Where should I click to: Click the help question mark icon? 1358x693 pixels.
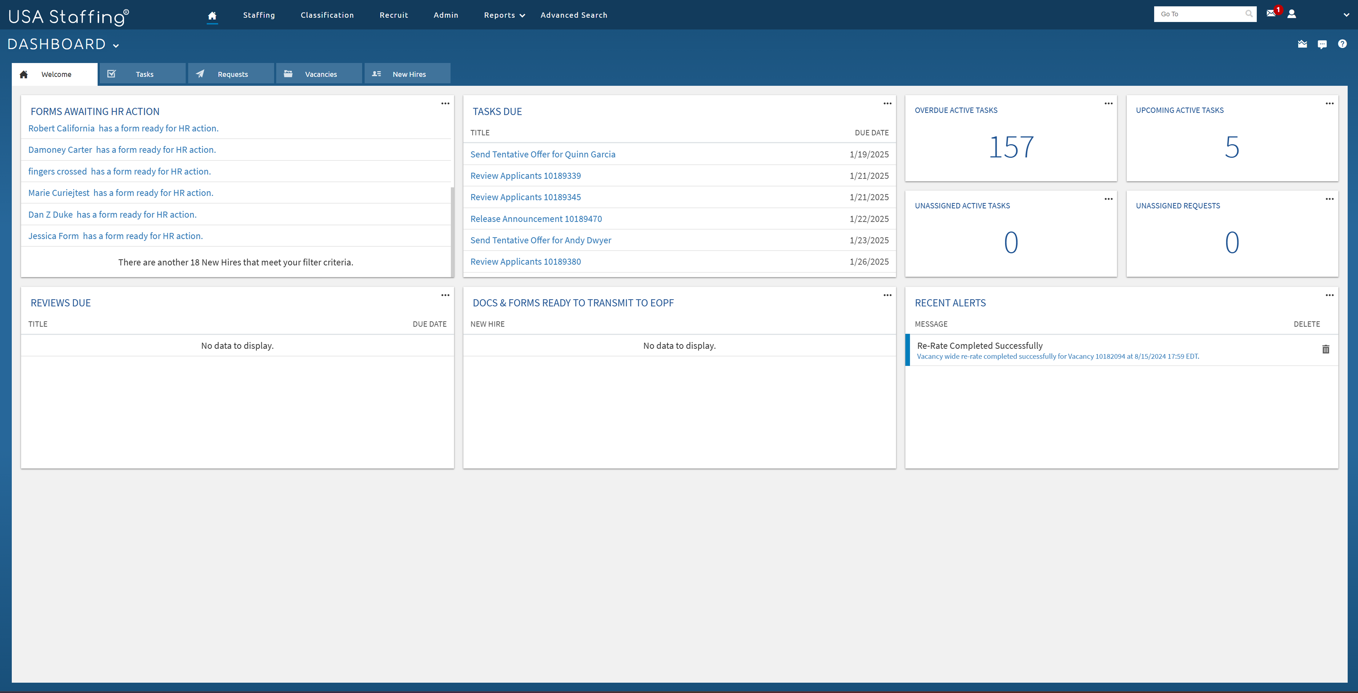coord(1342,44)
